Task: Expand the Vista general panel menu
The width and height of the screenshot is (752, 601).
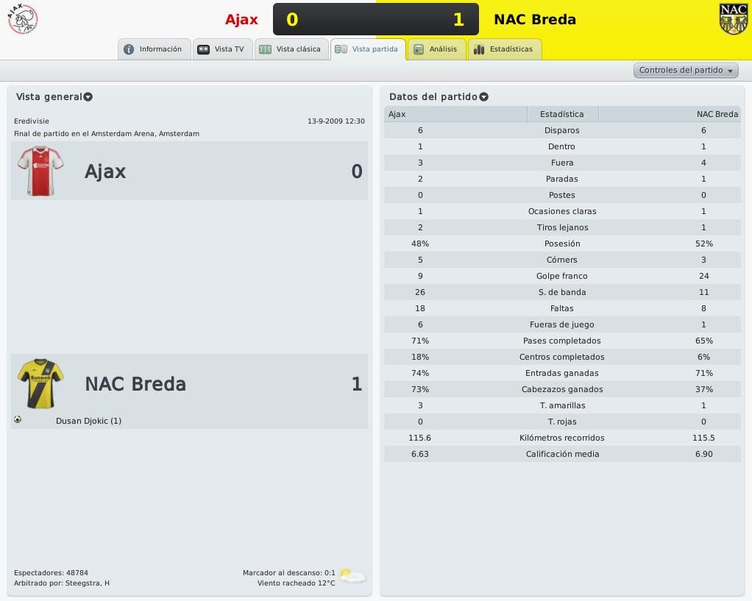Action: 88,97
